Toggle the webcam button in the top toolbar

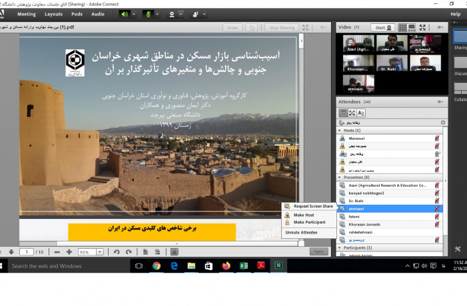[x=172, y=14]
